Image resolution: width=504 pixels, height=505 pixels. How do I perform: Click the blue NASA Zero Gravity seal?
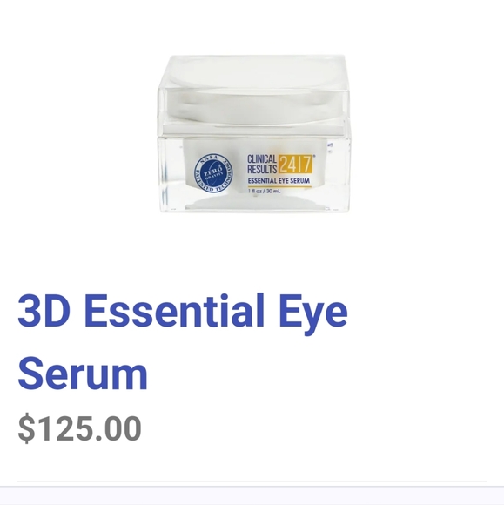pos(213,173)
